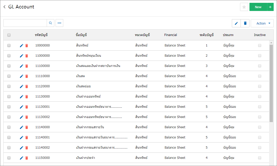Edit account 11130001 with pencil icon
Image resolution: width=277 pixels, height=166 pixels.
[21, 107]
